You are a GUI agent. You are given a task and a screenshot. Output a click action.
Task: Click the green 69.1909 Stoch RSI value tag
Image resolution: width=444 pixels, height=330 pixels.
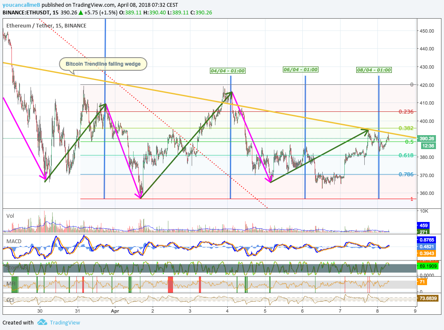click(428, 266)
